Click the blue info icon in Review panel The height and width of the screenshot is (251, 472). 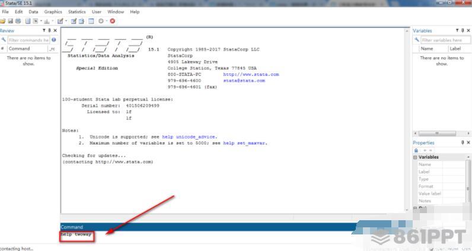coord(53,40)
